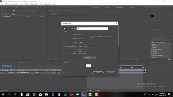
Task: Select the Zoom tool in toolbar
Action: pos(9,7)
